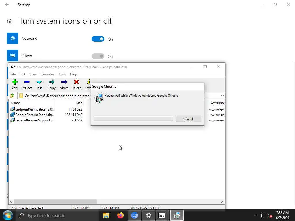Choose the Copy tool in 7-Zip
Viewport: 295px width, 221px height.
(52, 84)
